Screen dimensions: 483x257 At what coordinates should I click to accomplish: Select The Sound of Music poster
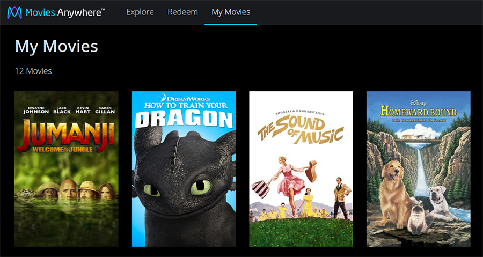click(x=301, y=168)
